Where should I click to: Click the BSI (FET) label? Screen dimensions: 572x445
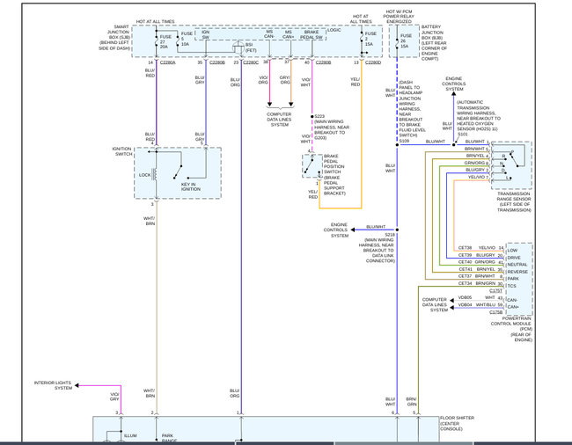point(251,47)
